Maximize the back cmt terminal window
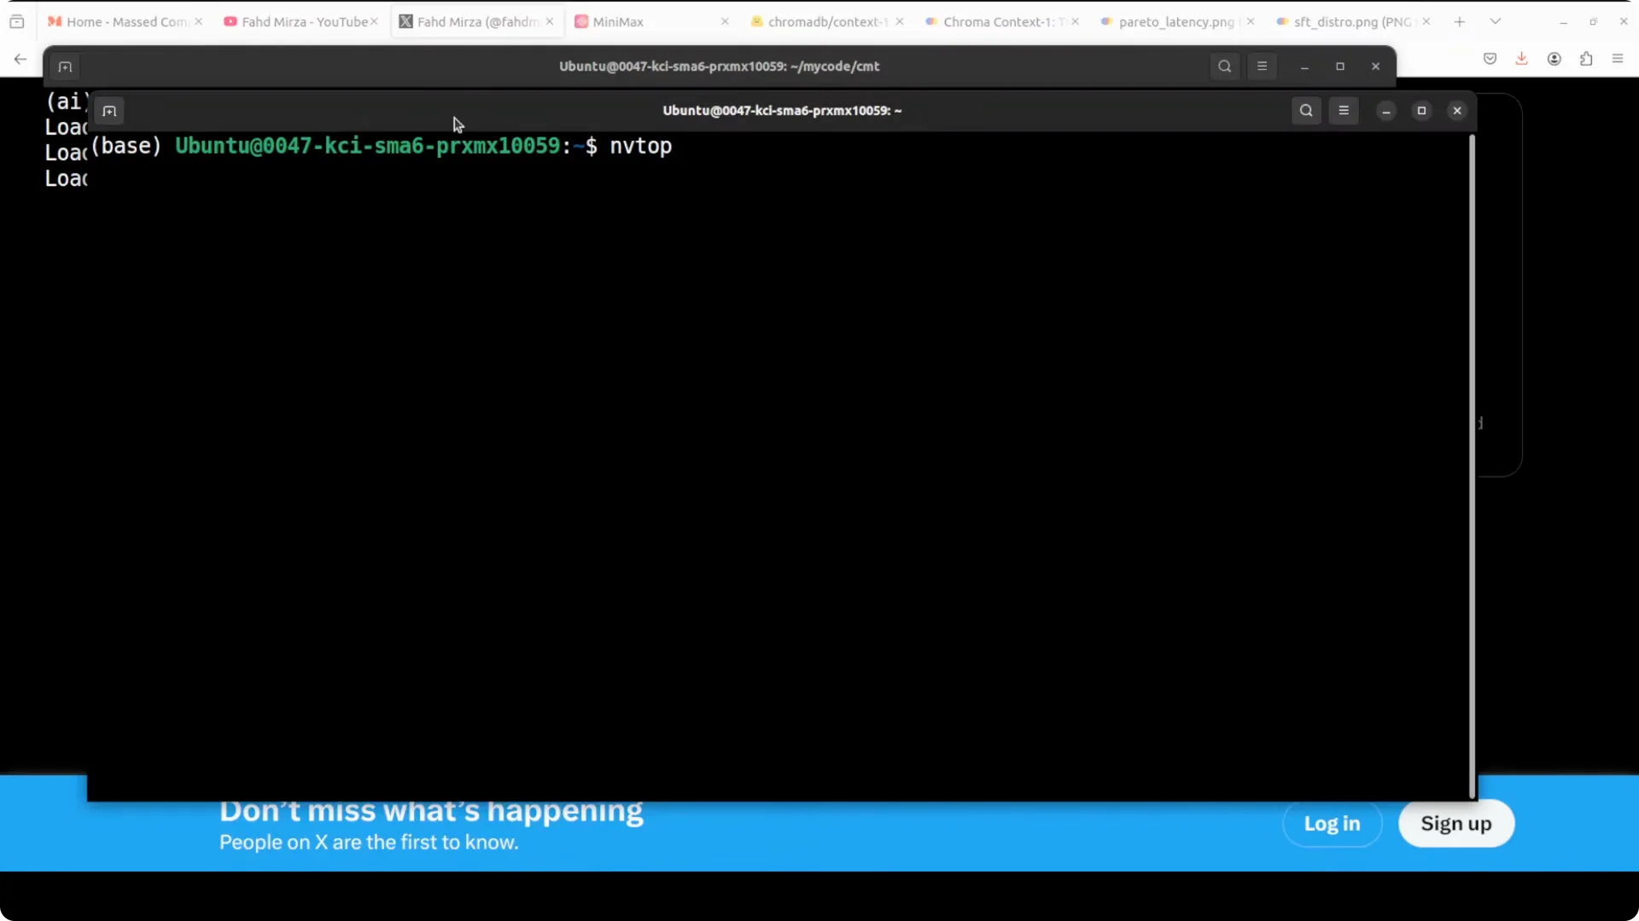1639x921 pixels. click(x=1340, y=67)
